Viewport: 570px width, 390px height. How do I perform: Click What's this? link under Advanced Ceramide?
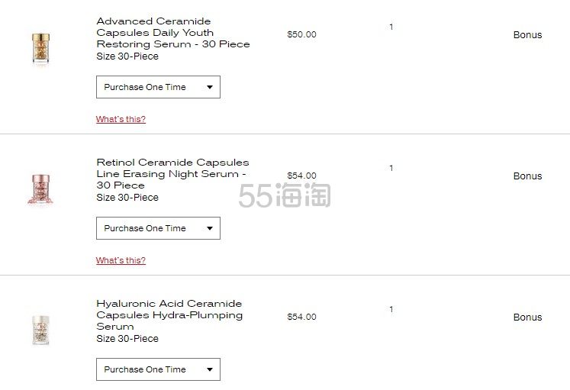click(x=121, y=119)
